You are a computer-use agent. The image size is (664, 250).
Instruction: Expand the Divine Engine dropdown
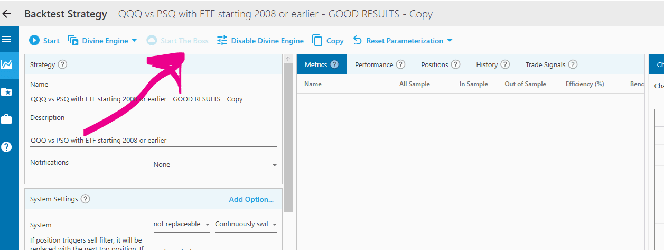point(134,41)
